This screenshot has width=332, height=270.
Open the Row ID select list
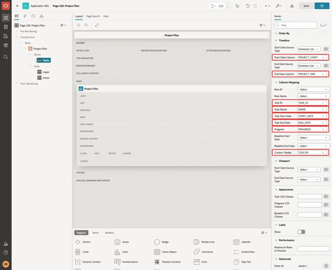coord(314,90)
